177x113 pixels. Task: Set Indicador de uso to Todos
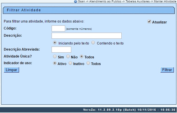pos(88,63)
